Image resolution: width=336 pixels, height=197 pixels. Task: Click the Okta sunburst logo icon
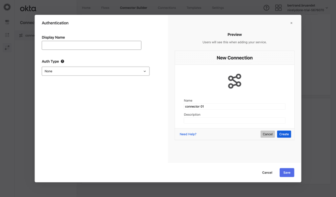pyautogui.click(x=7, y=7)
